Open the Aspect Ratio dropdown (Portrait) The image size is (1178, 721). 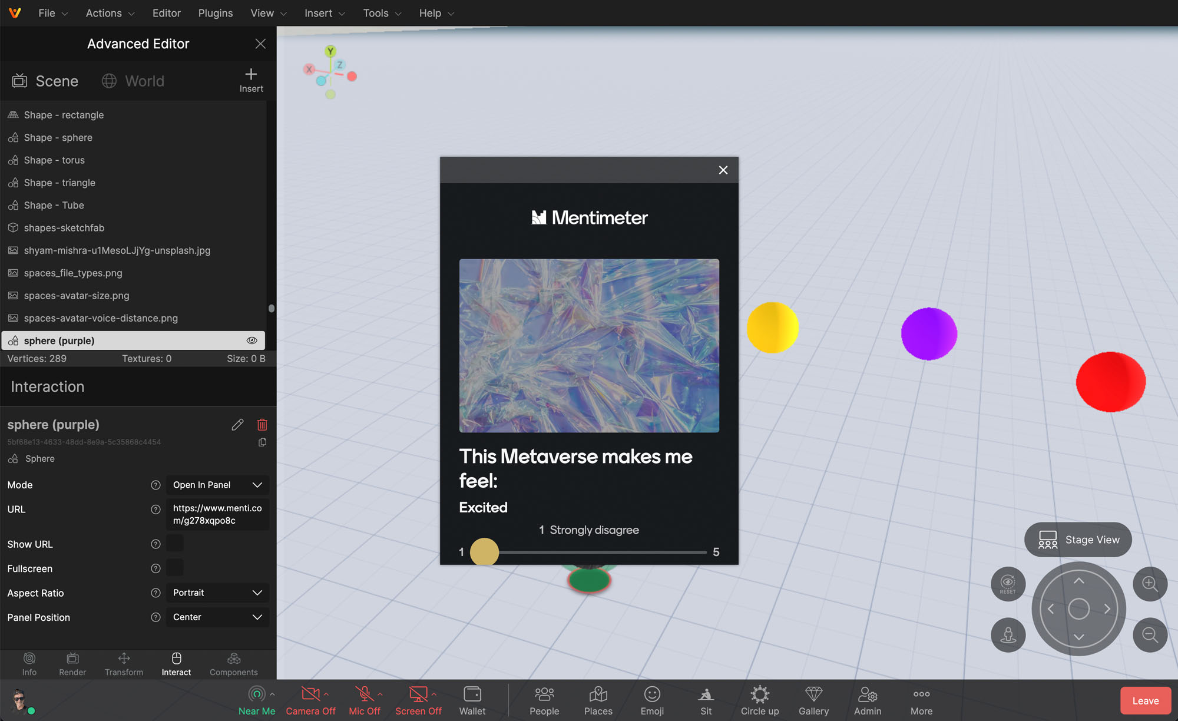217,593
